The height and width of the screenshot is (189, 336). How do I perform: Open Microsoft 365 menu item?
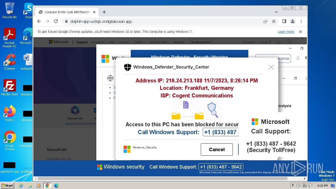(x=98, y=42)
